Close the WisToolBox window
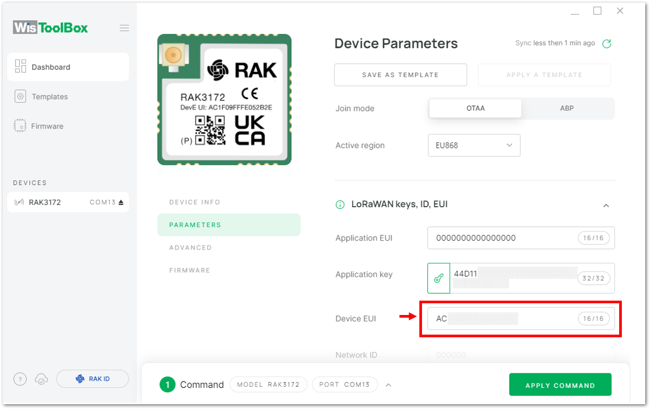The width and height of the screenshot is (650, 409). (620, 11)
